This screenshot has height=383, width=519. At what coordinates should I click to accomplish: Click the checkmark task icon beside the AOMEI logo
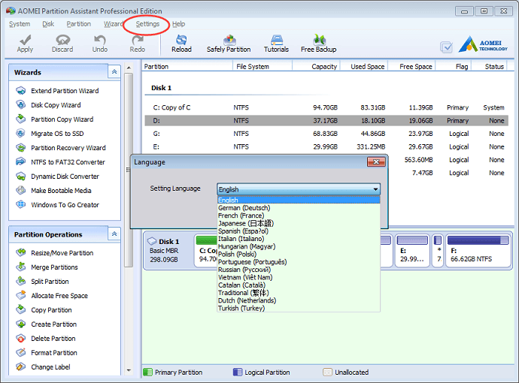(x=446, y=47)
